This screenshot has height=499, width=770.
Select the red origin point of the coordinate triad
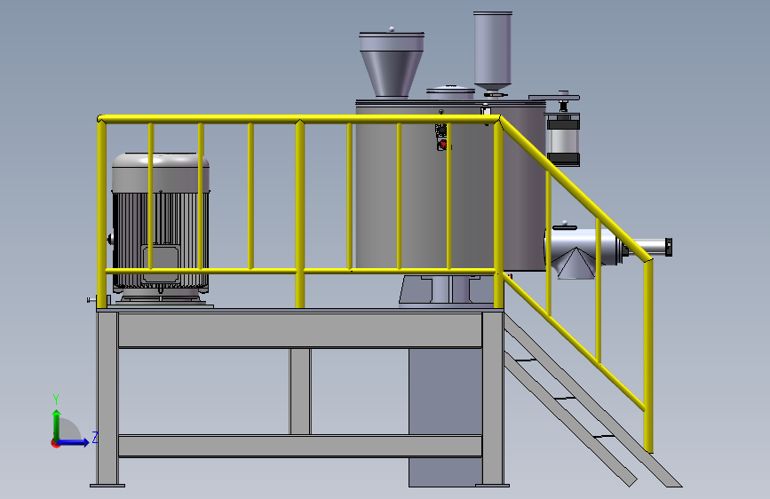pos(55,443)
